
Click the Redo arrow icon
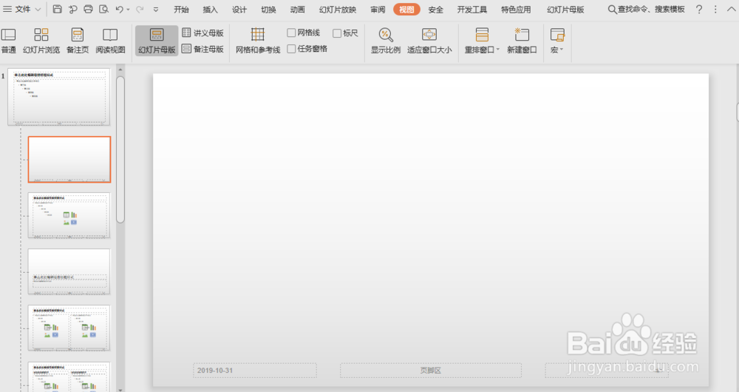click(140, 9)
